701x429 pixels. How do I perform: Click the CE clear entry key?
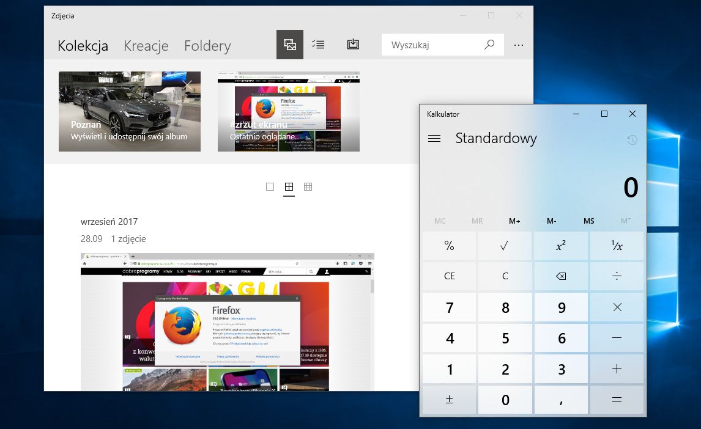click(x=450, y=276)
